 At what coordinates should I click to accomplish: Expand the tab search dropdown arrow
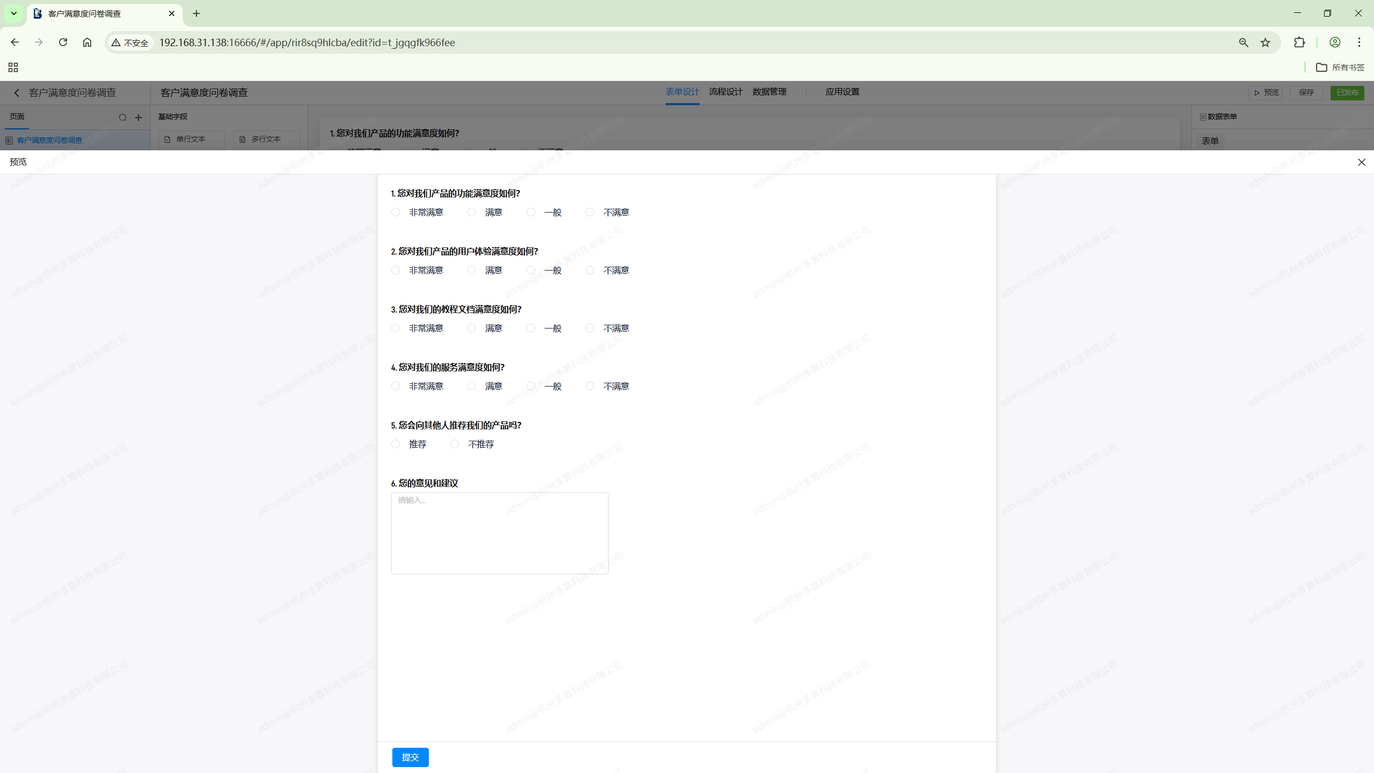14,13
